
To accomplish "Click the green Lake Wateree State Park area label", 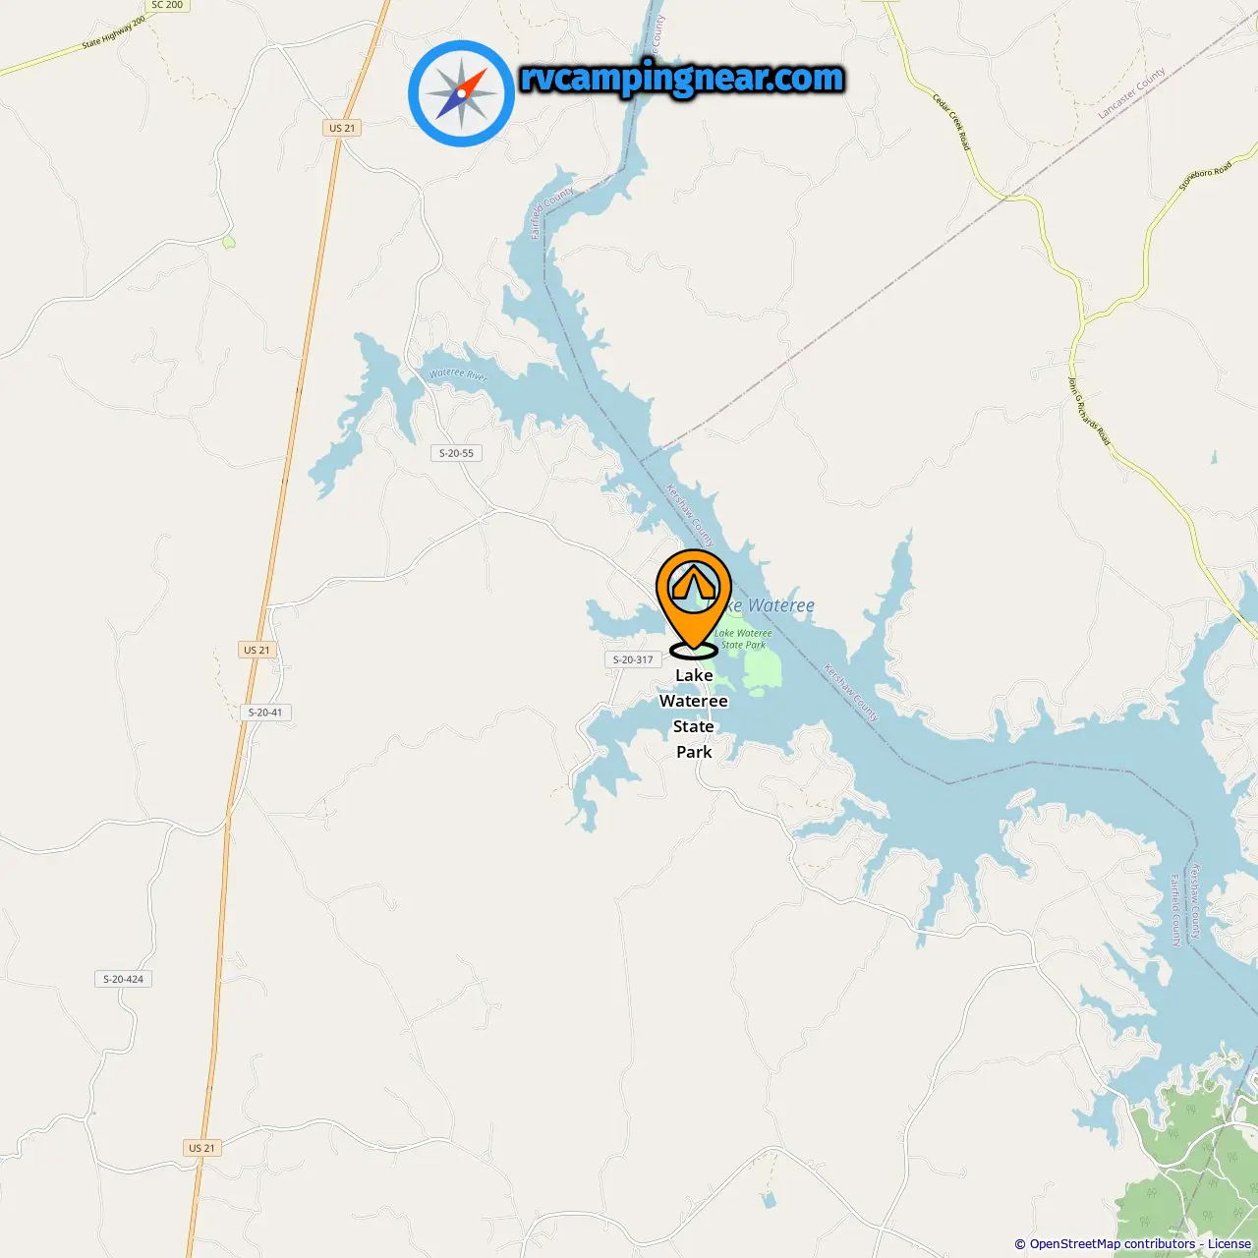I will pyautogui.click(x=744, y=639).
